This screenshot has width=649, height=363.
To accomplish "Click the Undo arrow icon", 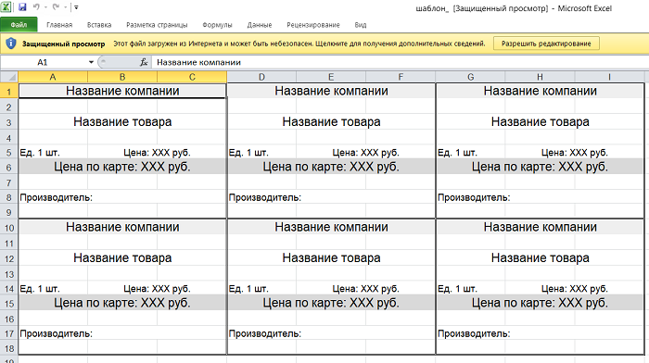I will point(36,7).
